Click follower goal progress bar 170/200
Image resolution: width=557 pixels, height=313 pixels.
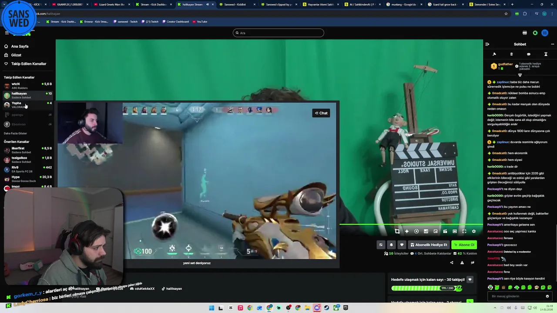[426, 288]
